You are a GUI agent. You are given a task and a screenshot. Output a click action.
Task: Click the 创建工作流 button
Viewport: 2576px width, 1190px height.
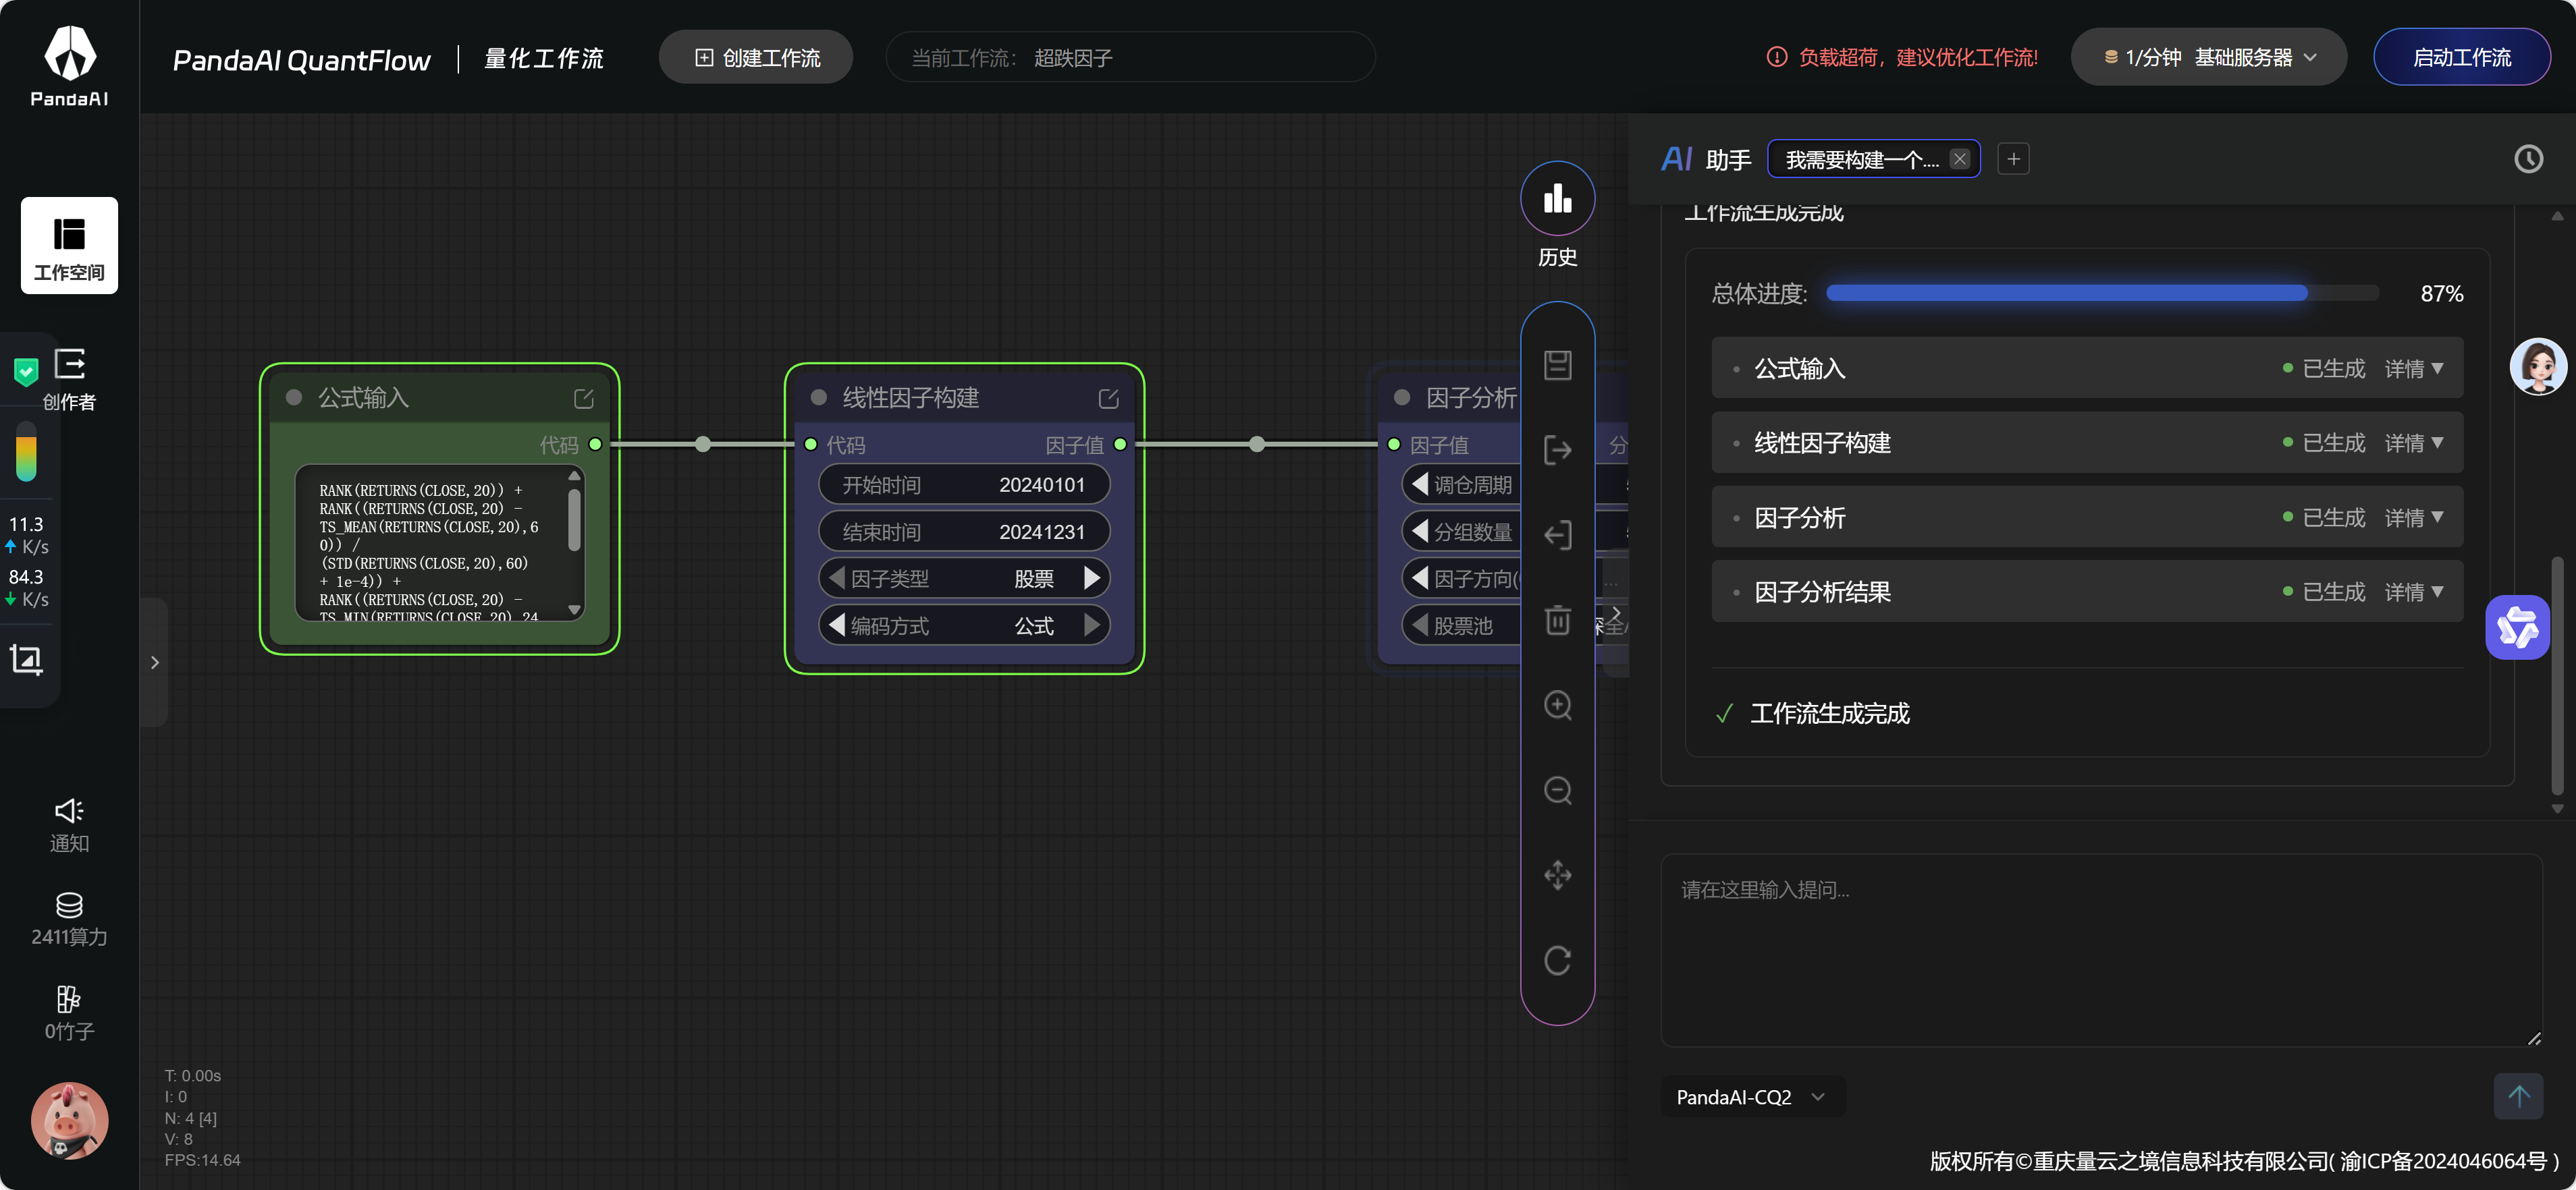coord(756,57)
